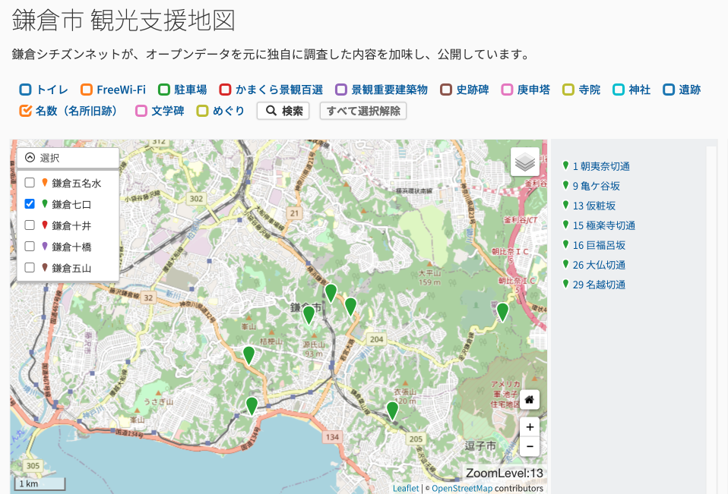Select the FreeWi-Fi category filter
The height and width of the screenshot is (494, 728).
[x=87, y=90]
